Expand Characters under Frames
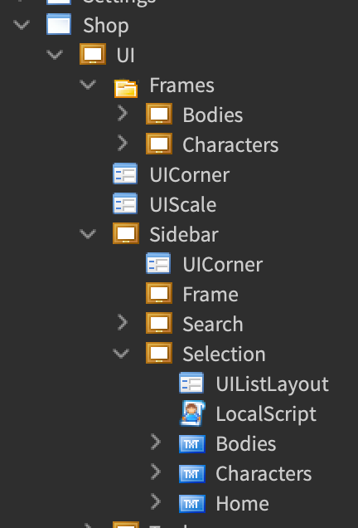Viewport: 358px width, 528px height. coord(123,144)
